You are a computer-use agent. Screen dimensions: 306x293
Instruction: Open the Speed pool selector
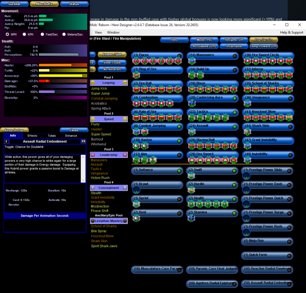pyautogui.click(x=109, y=119)
